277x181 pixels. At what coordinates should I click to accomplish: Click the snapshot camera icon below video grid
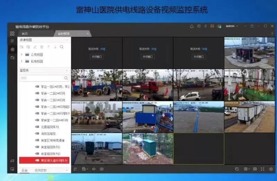point(102,169)
